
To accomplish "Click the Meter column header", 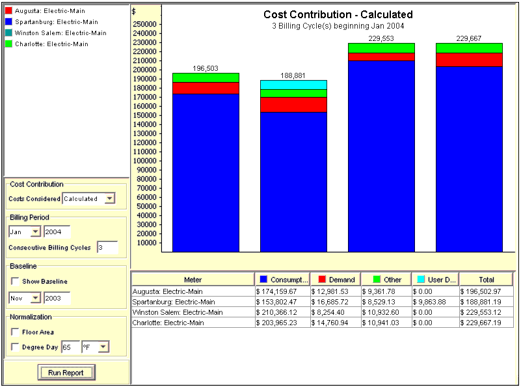I will [x=193, y=280].
